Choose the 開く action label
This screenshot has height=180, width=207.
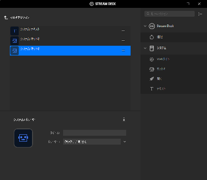pos(159,79)
